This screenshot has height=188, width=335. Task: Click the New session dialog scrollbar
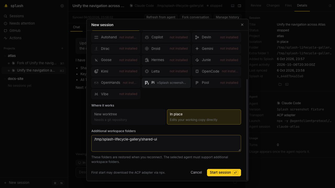click(x=247, y=130)
